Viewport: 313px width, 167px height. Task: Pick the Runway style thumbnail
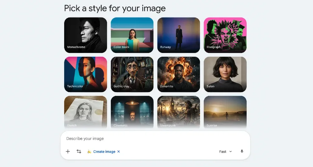(x=179, y=35)
